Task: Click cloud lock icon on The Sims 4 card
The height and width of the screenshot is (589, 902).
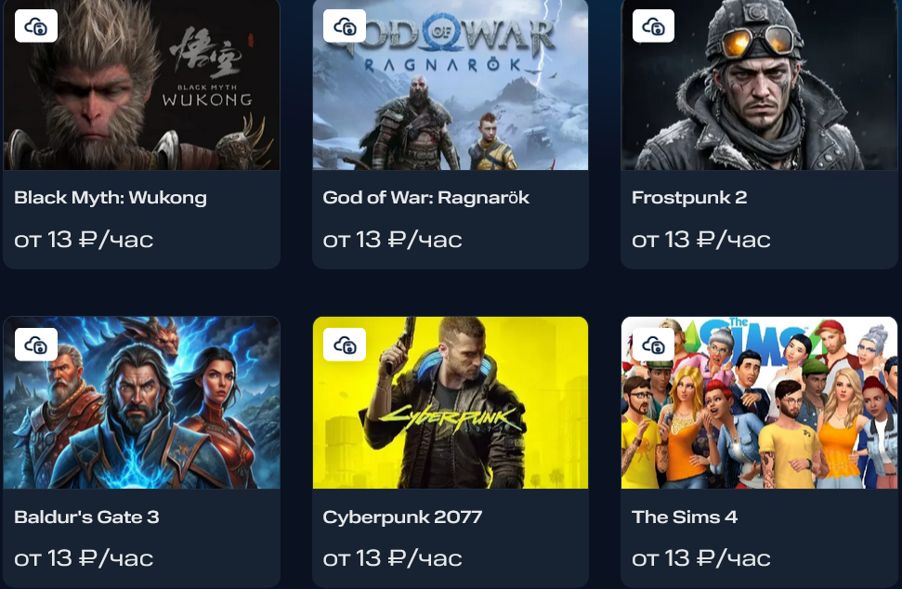Action: pos(653,345)
